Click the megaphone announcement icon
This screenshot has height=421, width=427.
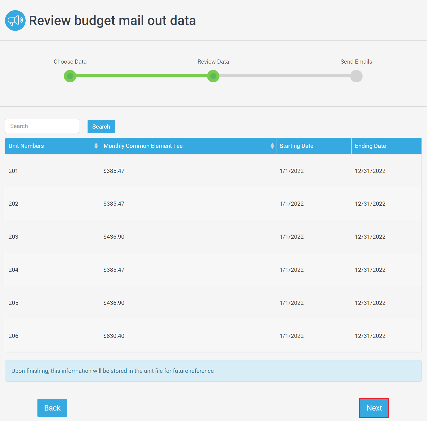15,20
